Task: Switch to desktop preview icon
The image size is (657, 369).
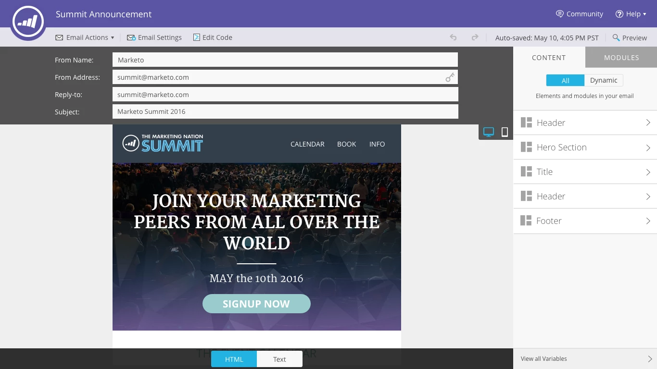Action: (x=489, y=132)
